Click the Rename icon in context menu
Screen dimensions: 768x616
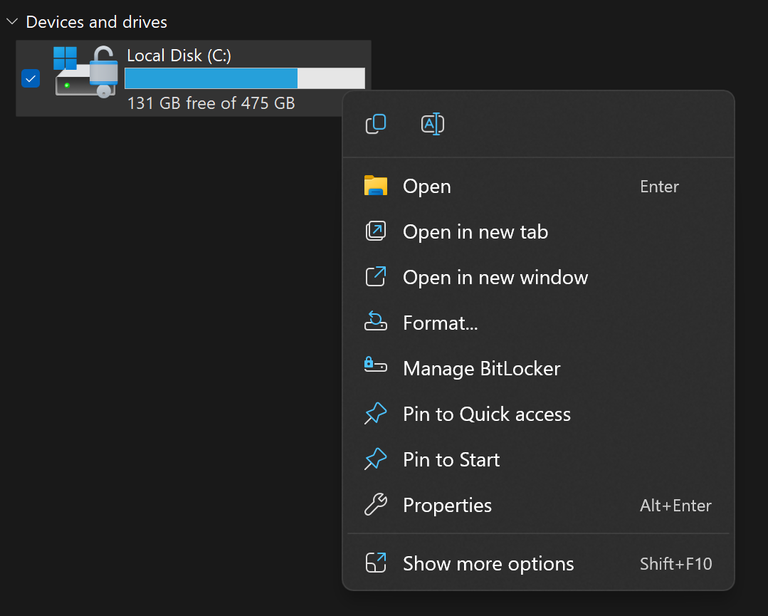pos(433,124)
